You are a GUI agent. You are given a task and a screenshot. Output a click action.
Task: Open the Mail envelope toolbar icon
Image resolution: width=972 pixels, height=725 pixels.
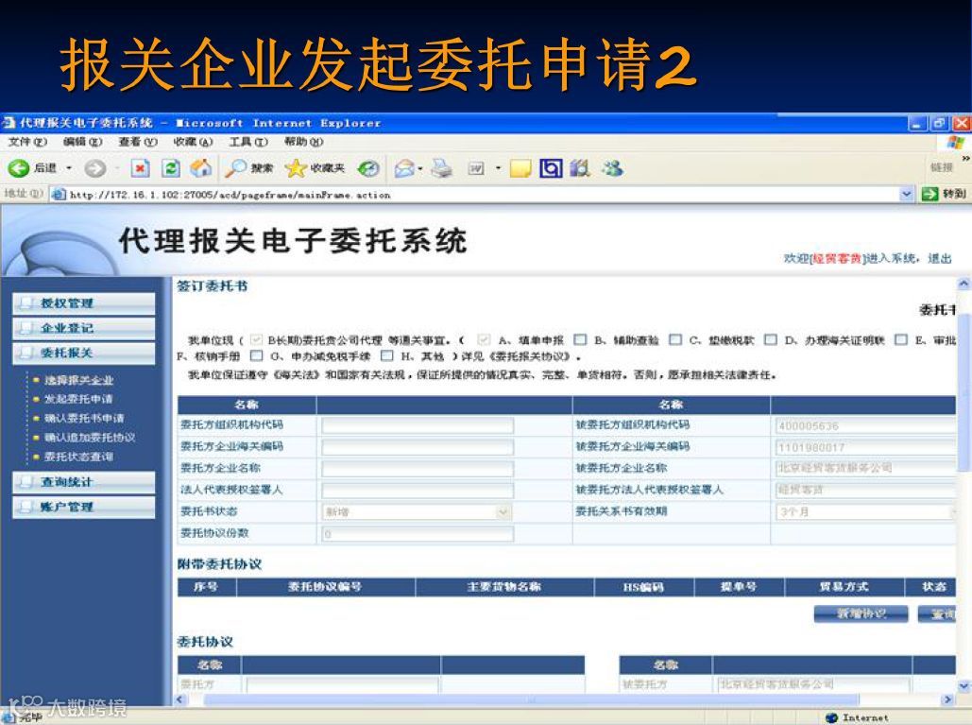pyautogui.click(x=404, y=168)
